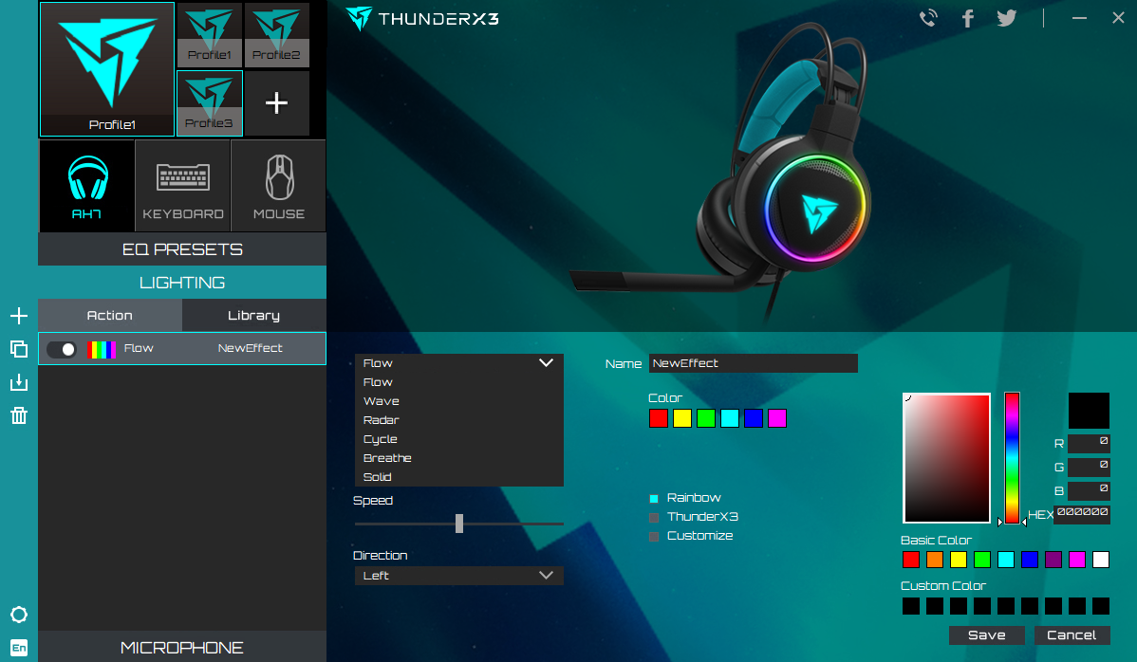The width and height of the screenshot is (1137, 662).
Task: Choose Solid from the effect list
Action: (459, 476)
